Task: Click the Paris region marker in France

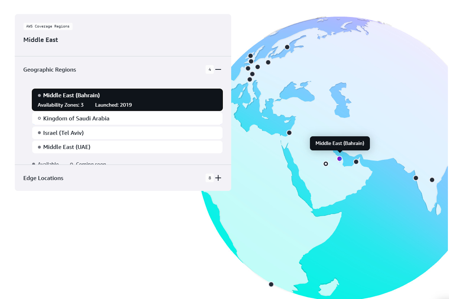Action: pos(248,68)
